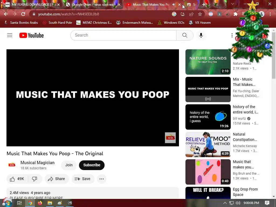The image size is (276, 207).
Task: Open MEMZ Christmas bookmark
Action: (94, 23)
